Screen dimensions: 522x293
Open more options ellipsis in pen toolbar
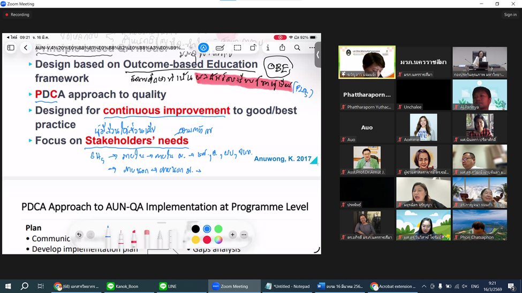[244, 235]
